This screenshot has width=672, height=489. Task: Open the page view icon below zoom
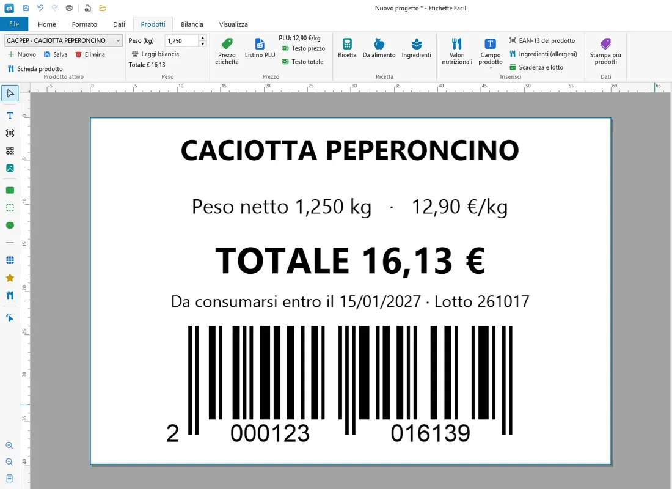pyautogui.click(x=9, y=478)
